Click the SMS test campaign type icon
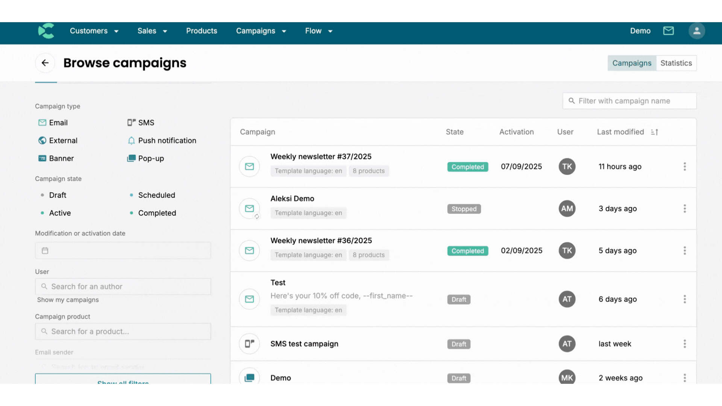The image size is (722, 406). pyautogui.click(x=249, y=344)
